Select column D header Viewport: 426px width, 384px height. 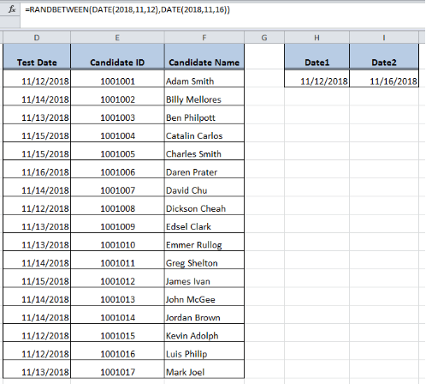pyautogui.click(x=37, y=38)
